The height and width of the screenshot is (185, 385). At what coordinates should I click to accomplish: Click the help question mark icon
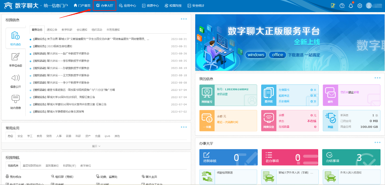342,6
